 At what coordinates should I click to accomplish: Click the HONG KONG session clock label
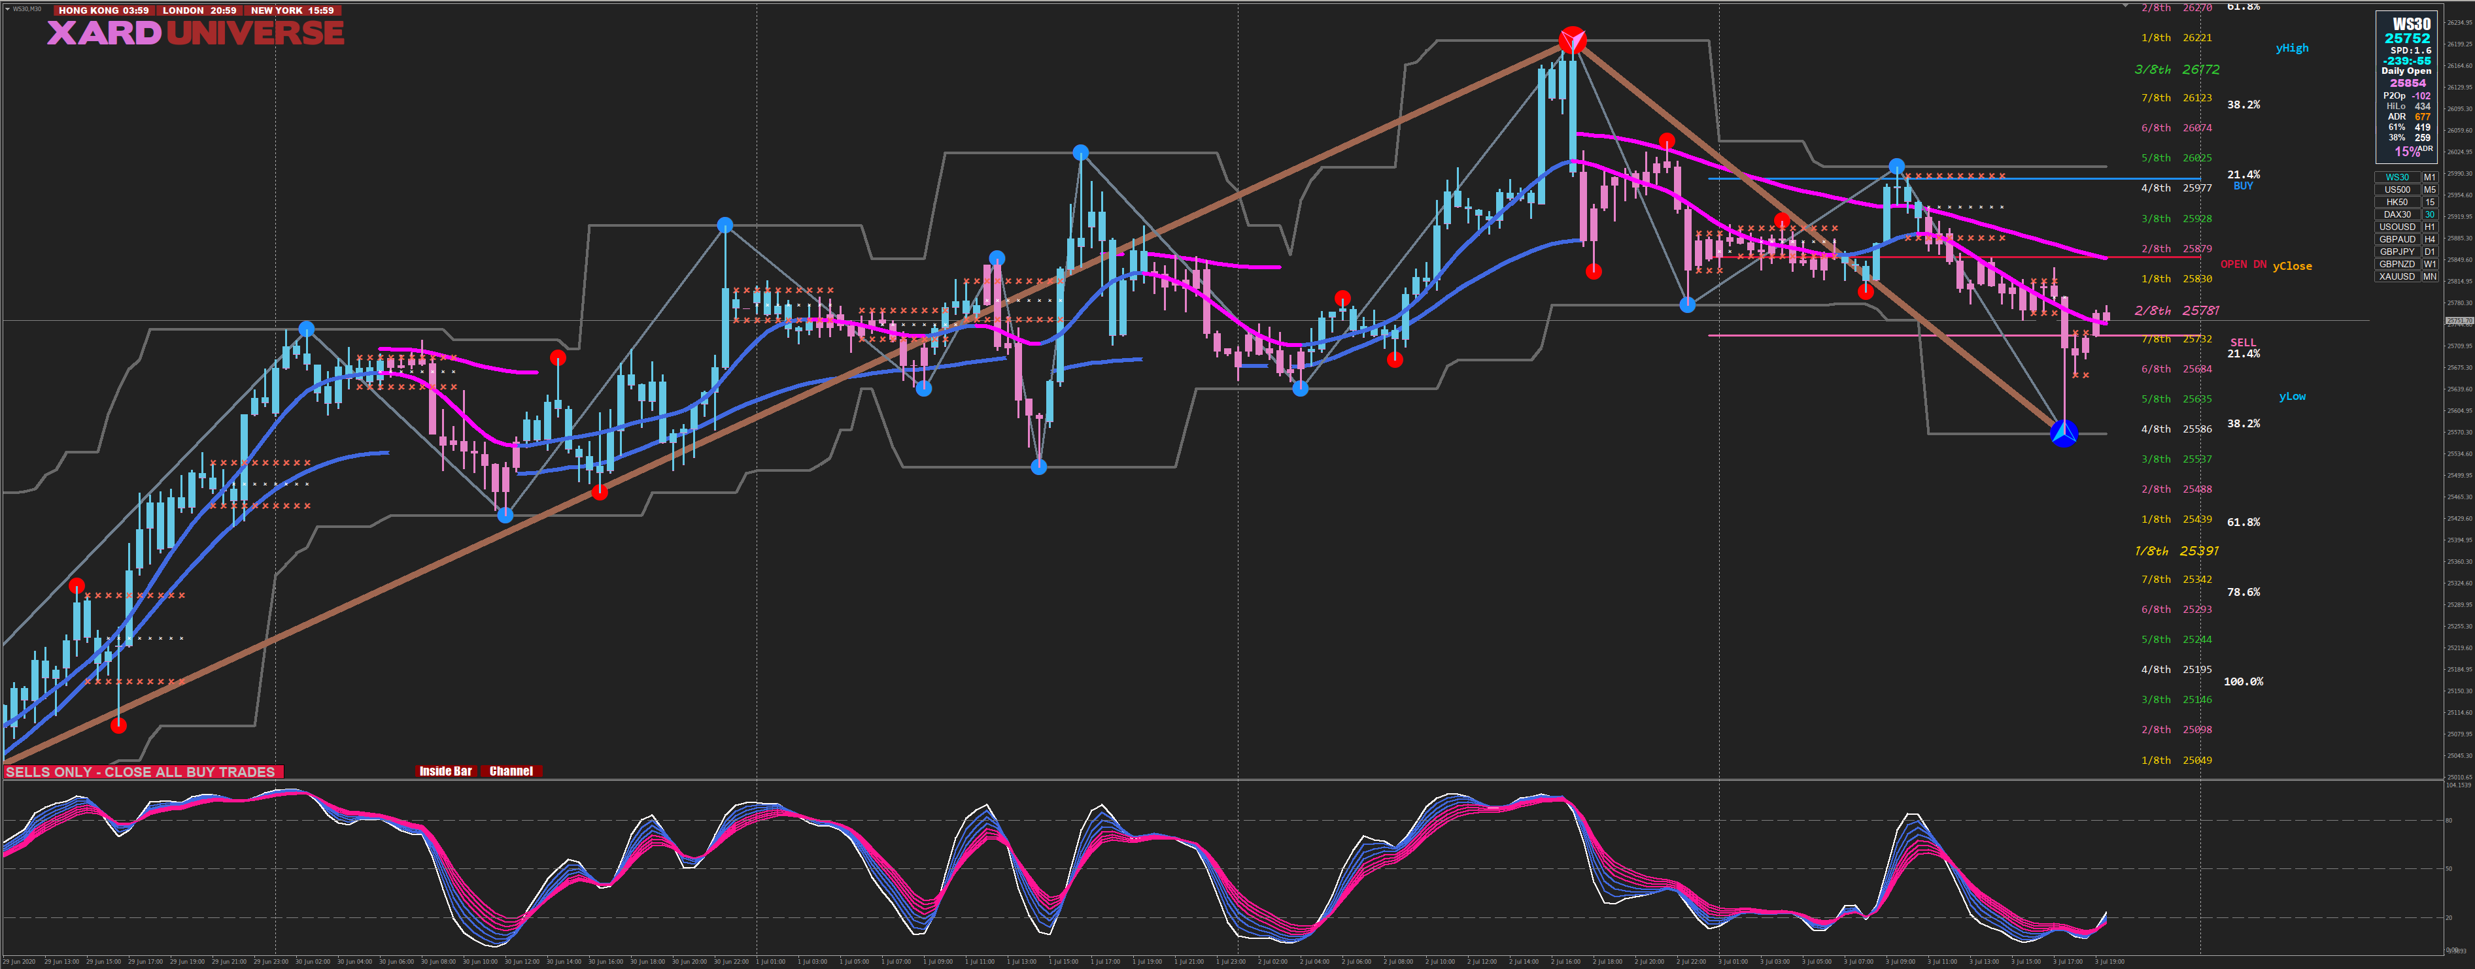pos(104,10)
